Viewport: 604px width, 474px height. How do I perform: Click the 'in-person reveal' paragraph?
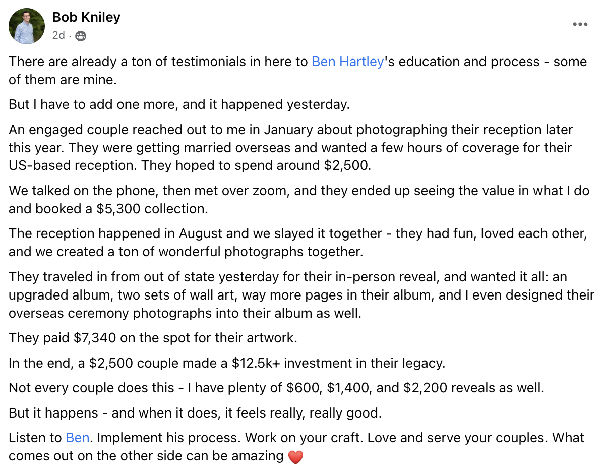coord(301,295)
